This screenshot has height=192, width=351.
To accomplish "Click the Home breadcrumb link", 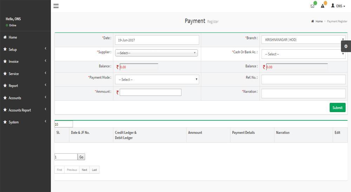I will pyautogui.click(x=319, y=21).
